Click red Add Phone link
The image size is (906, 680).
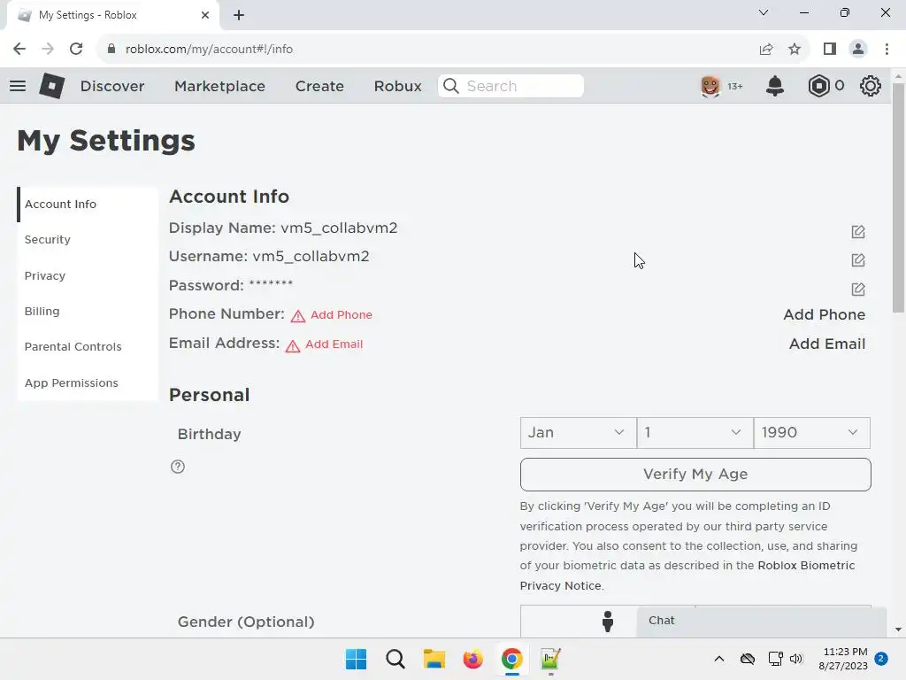coord(341,314)
